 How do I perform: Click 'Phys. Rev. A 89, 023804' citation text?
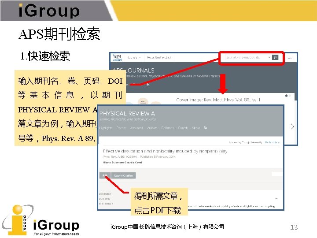120,157
